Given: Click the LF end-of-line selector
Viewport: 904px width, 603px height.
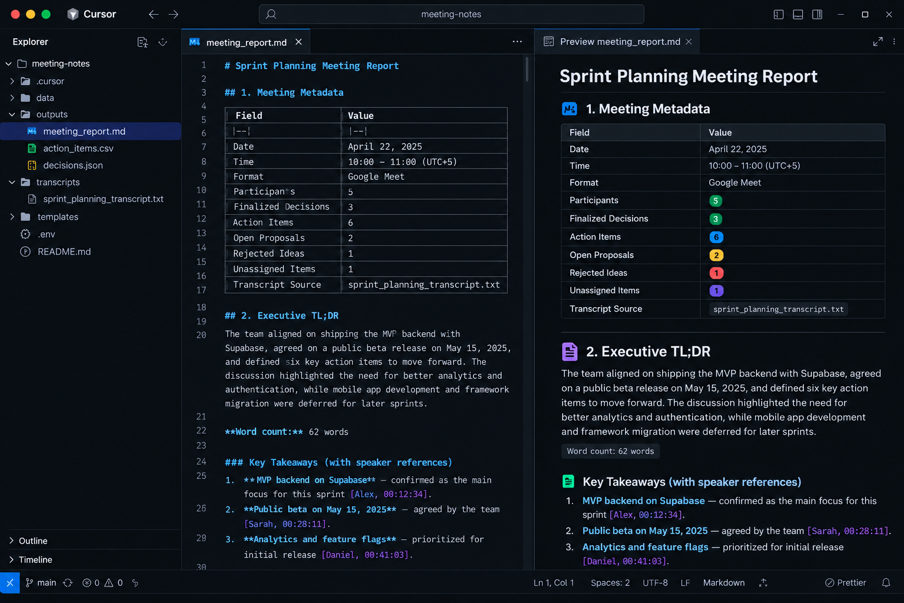Looking at the screenshot, I should click(685, 582).
